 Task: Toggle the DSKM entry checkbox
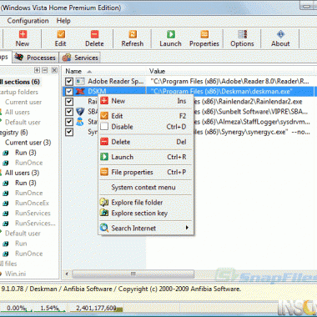(x=69, y=92)
